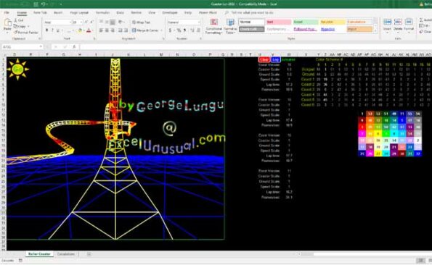Image resolution: width=432 pixels, height=265 pixels.
Task: Enable middle vertical alignment
Action: click(x=107, y=22)
